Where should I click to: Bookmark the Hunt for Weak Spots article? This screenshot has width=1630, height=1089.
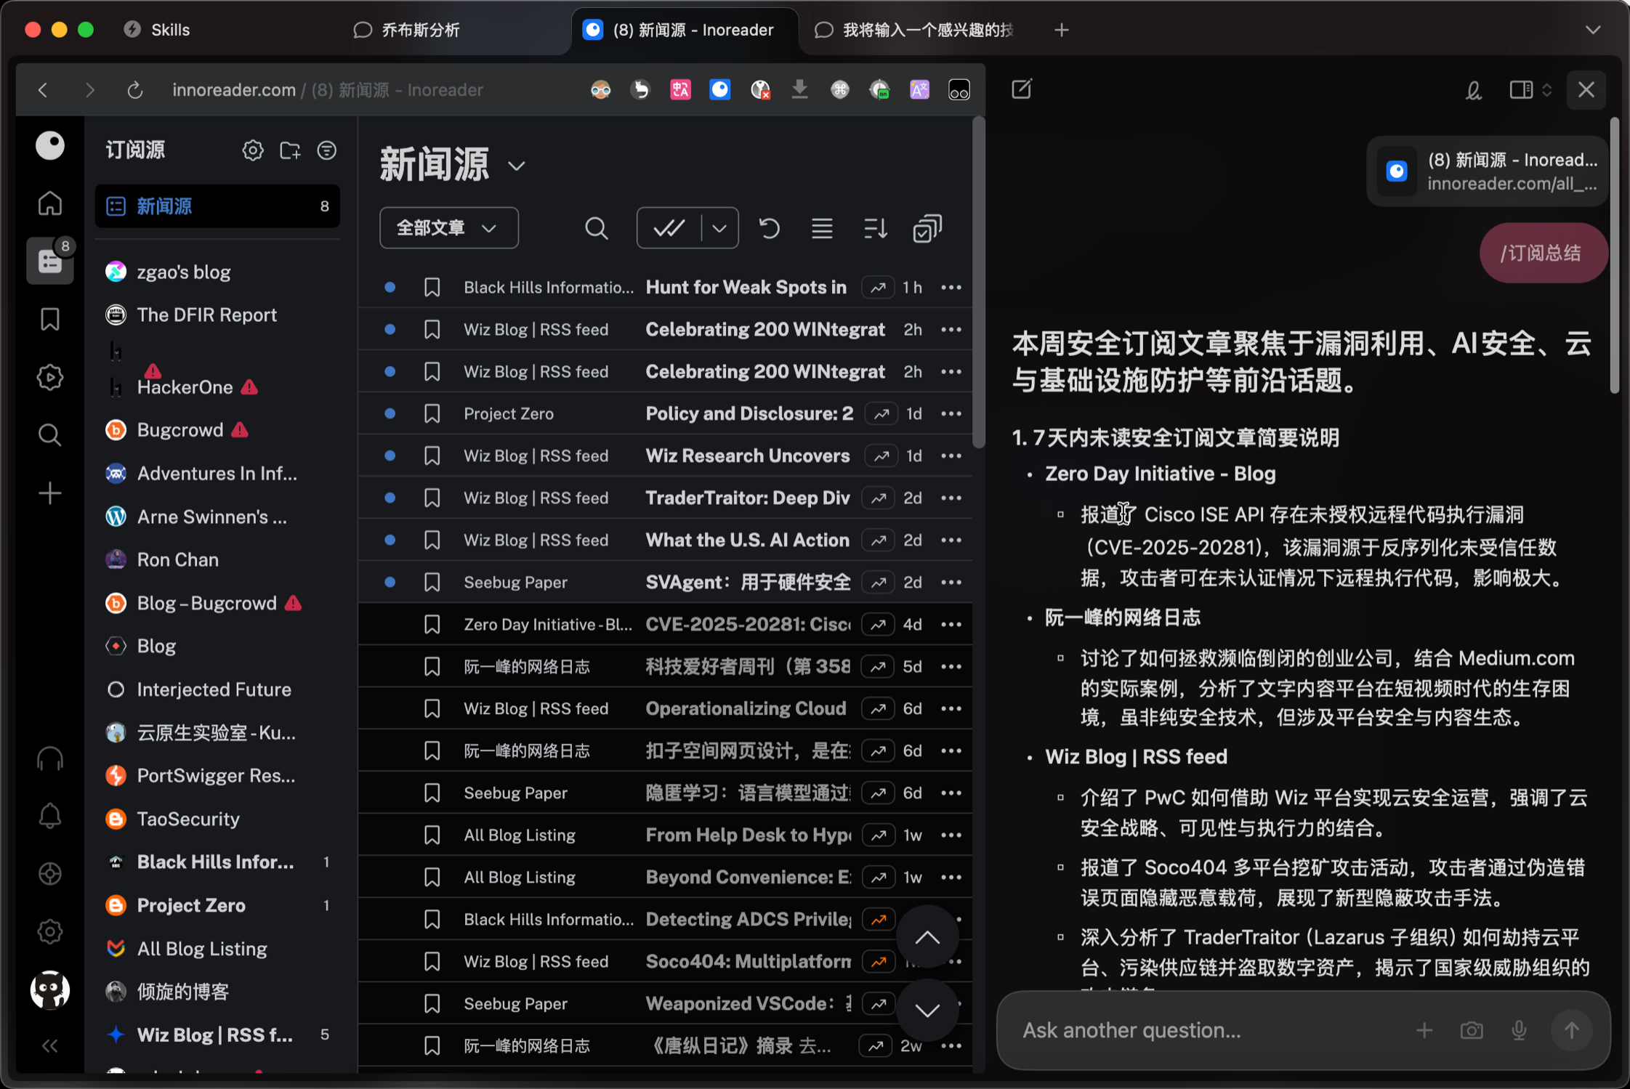coord(432,288)
